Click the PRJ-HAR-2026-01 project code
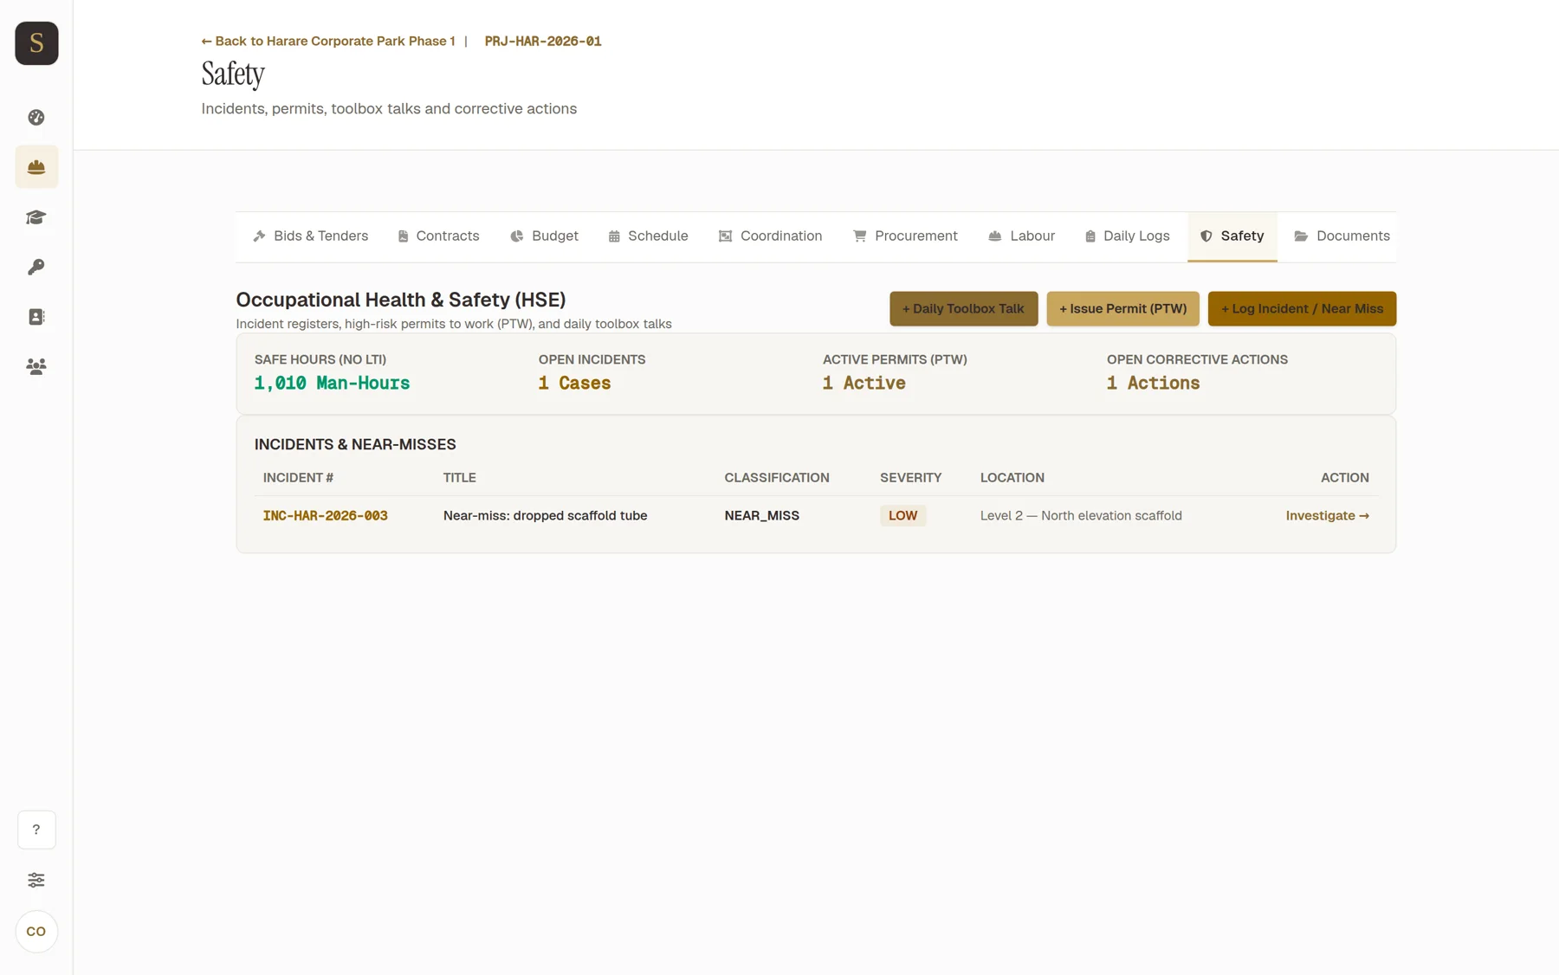The height and width of the screenshot is (975, 1559). pos(543,42)
